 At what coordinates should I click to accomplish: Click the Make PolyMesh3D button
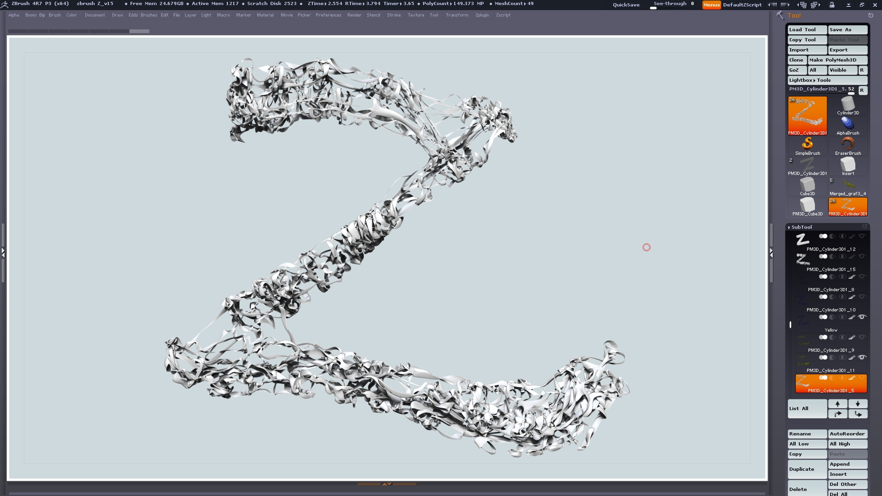tap(837, 60)
